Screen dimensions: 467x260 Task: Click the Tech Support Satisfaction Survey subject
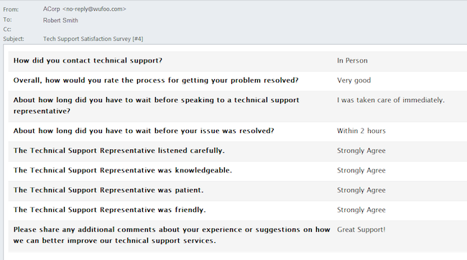click(93, 39)
